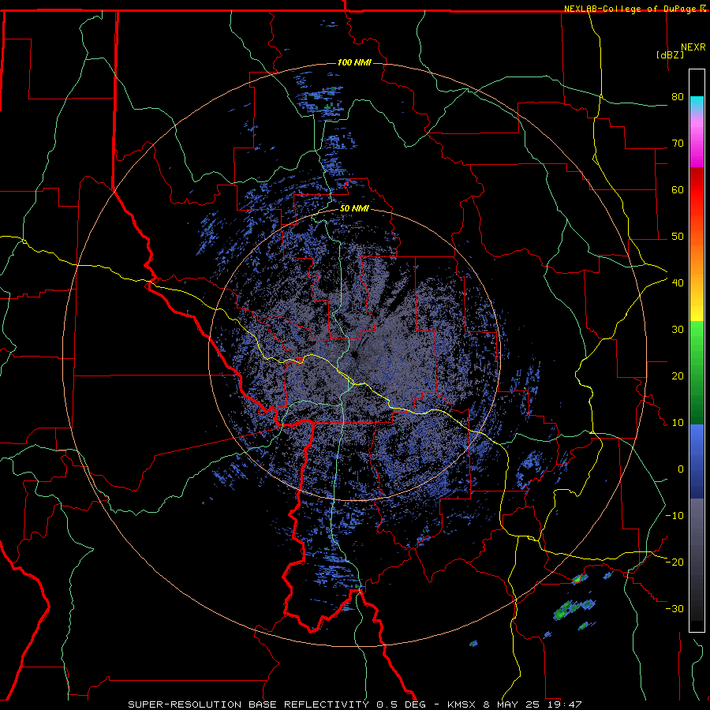The width and height of the screenshot is (710, 710).
Task: Click the 40 value on dBZ scale
Action: pyautogui.click(x=678, y=283)
